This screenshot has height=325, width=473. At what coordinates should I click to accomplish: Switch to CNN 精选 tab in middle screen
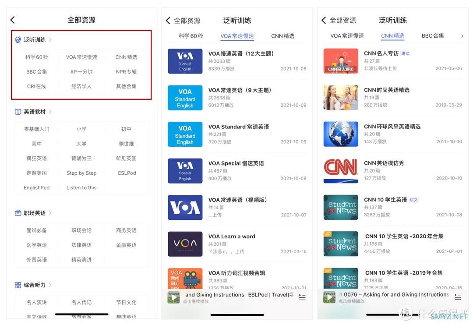tap(282, 36)
